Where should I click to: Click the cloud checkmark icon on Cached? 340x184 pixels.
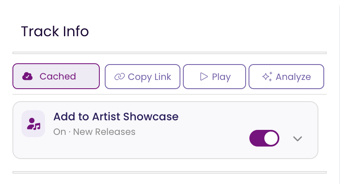[27, 76]
